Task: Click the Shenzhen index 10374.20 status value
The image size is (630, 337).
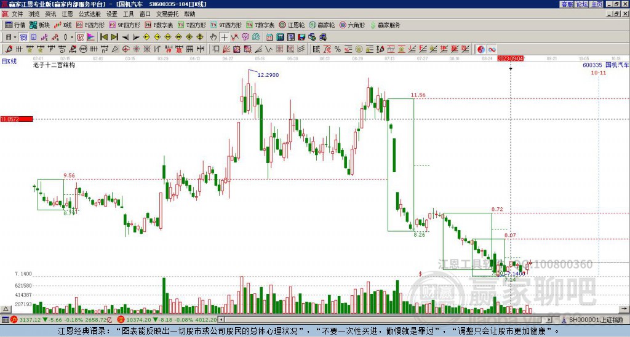Action: tap(138, 320)
